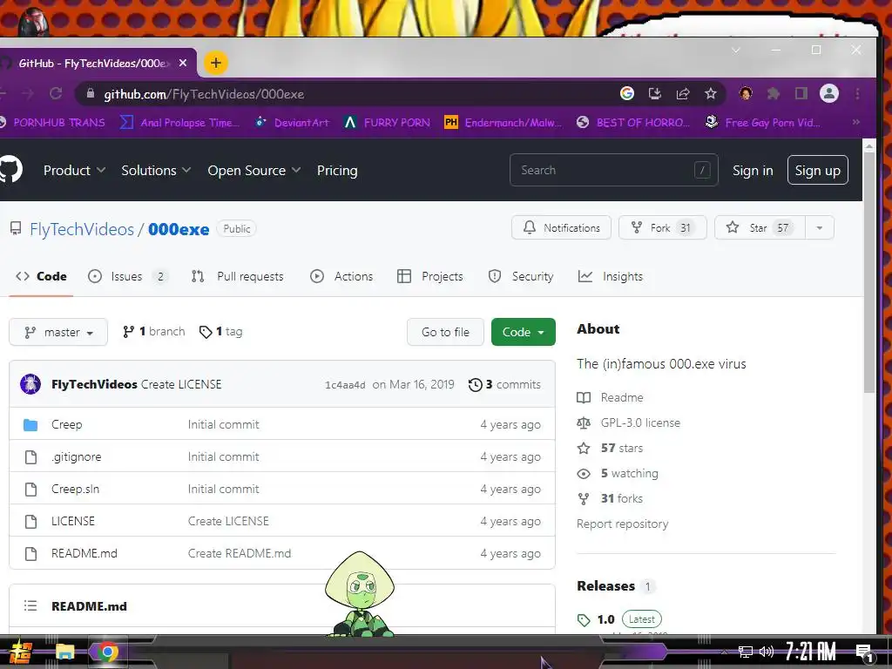Click the GPL-3.0 license link
Viewport: 892px width, 669px height.
coord(640,422)
